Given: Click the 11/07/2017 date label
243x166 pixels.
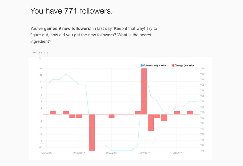Looking at the screenshot, I should [144, 153].
